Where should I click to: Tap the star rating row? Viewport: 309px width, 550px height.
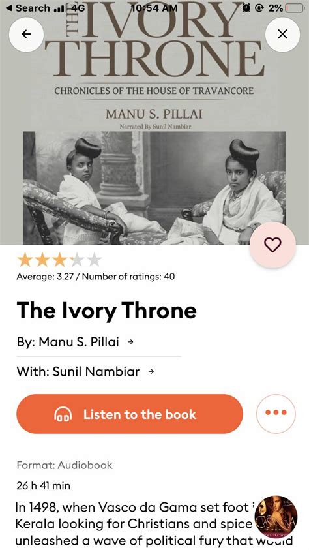point(59,260)
